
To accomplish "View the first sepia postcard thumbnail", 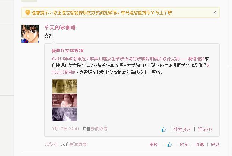I will (64, 86).
